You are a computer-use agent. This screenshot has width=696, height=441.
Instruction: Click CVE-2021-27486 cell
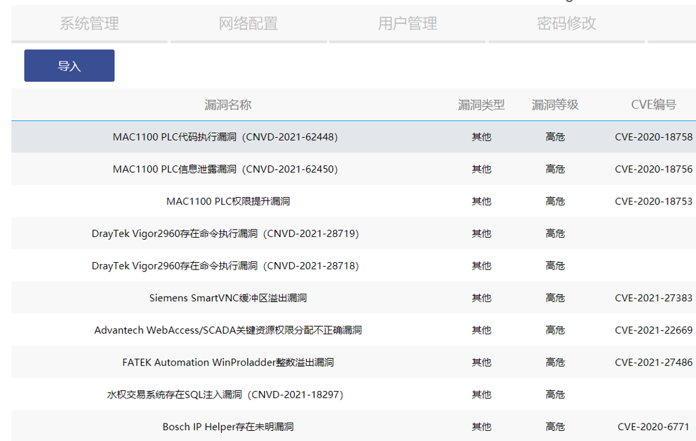coord(653,363)
